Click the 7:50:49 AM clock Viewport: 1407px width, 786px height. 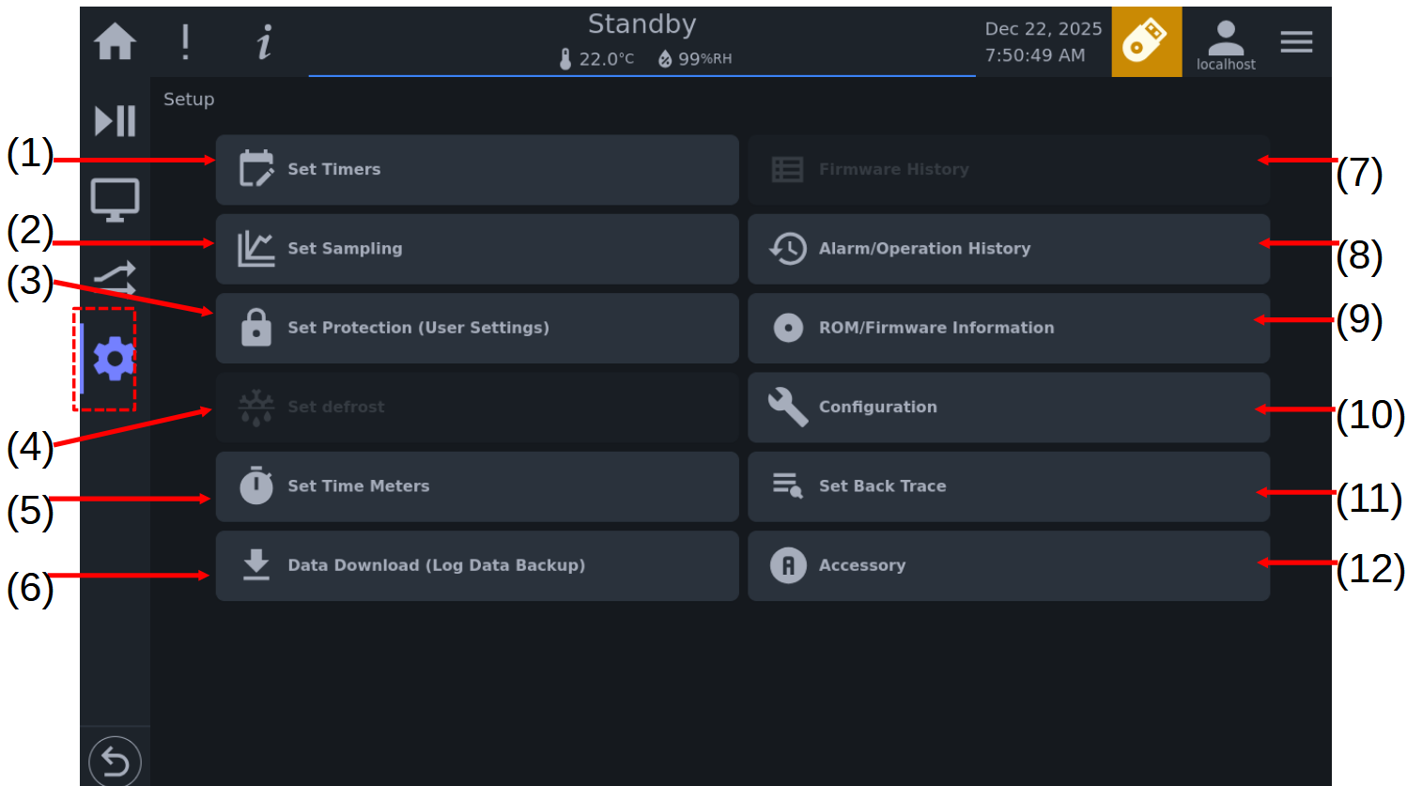tap(1035, 55)
